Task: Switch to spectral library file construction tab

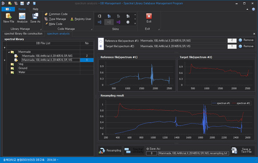Action: coord(24,34)
